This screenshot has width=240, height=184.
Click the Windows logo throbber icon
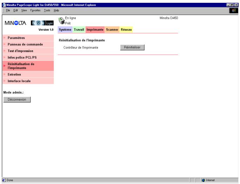tap(234, 10)
